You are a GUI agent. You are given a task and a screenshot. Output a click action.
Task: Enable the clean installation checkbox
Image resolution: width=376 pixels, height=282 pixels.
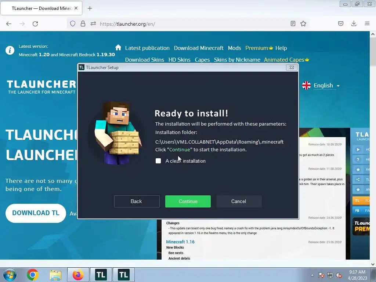click(x=158, y=161)
